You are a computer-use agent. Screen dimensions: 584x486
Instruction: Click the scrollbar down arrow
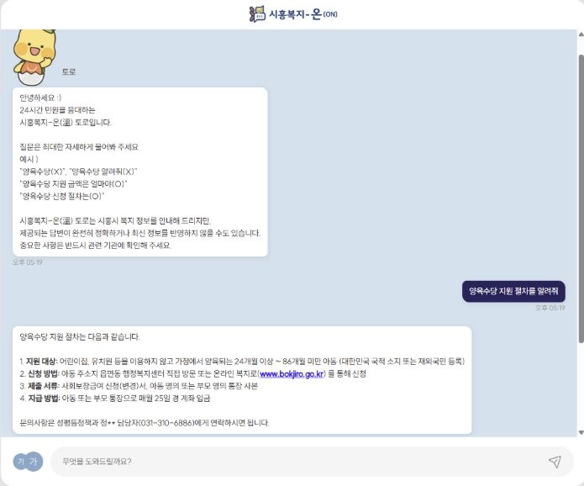coord(581,432)
